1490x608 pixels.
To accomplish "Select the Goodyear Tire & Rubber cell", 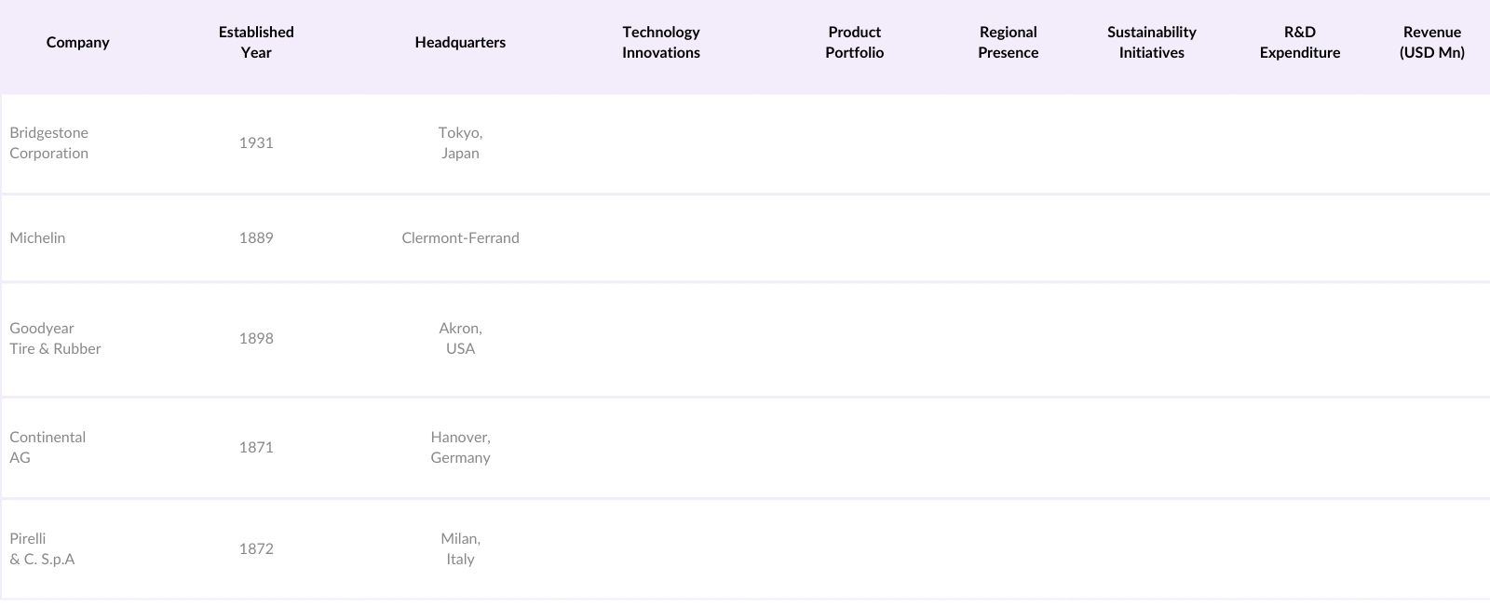I will pos(55,339).
